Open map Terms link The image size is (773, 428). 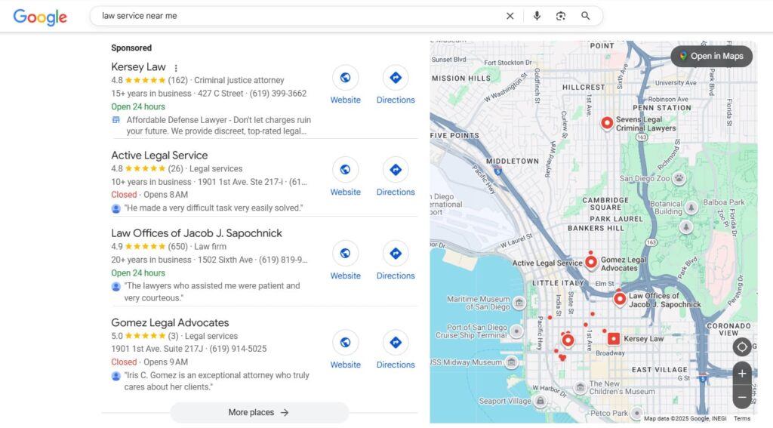point(742,419)
